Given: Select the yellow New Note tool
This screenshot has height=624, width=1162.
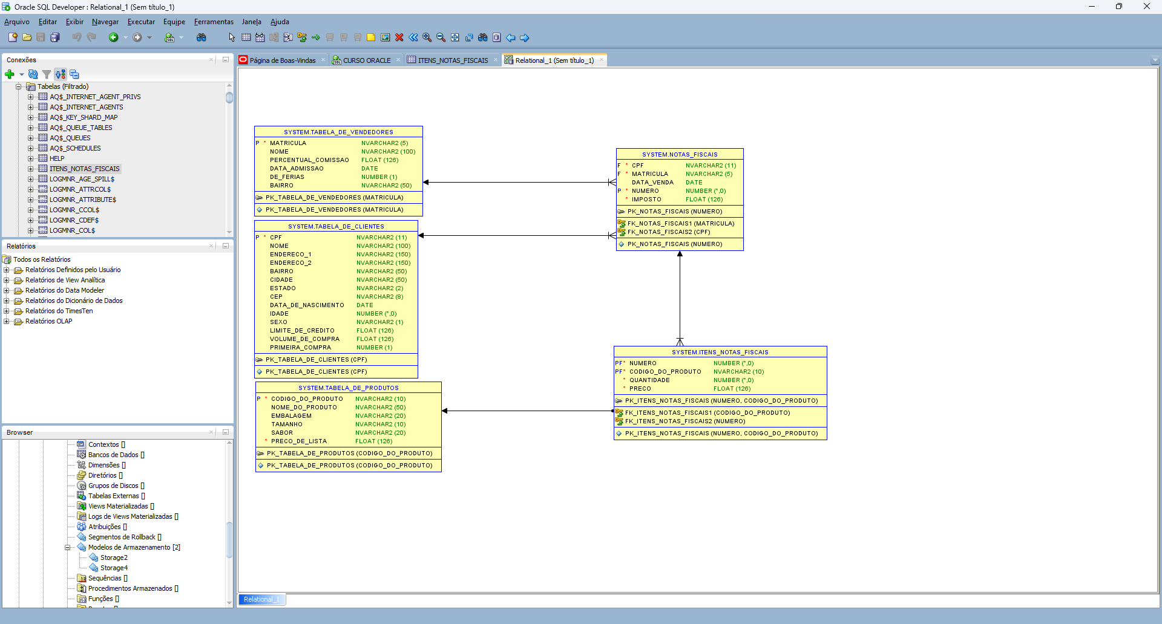Looking at the screenshot, I should point(371,37).
